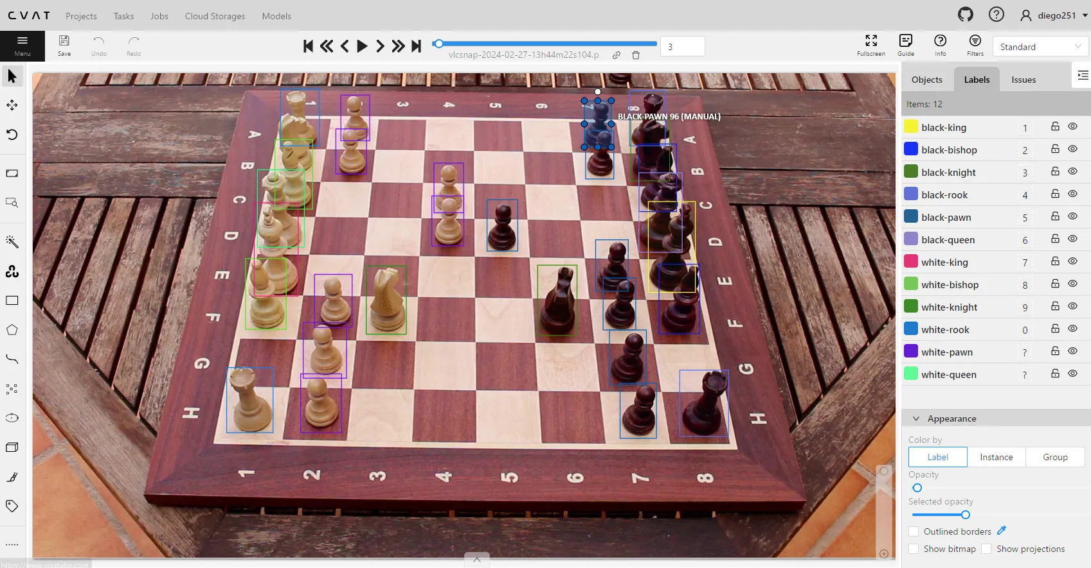1091x568 pixels.
Task: Collapse the objects sidebar panel
Action: coord(1083,75)
